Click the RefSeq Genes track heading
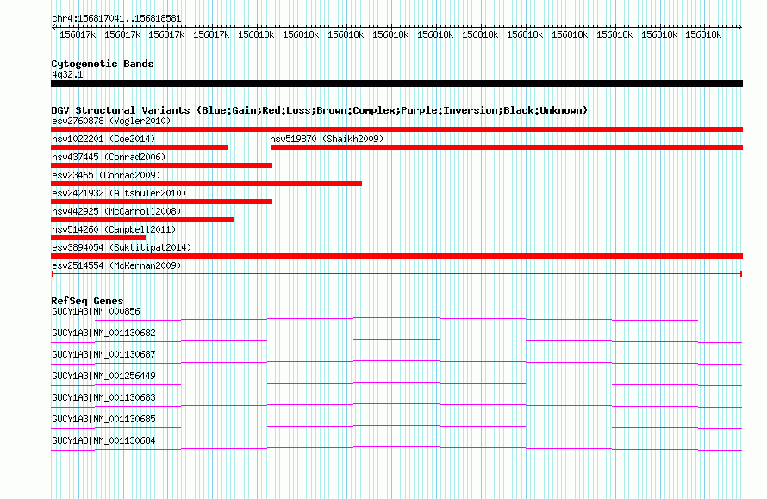 pyautogui.click(x=88, y=301)
